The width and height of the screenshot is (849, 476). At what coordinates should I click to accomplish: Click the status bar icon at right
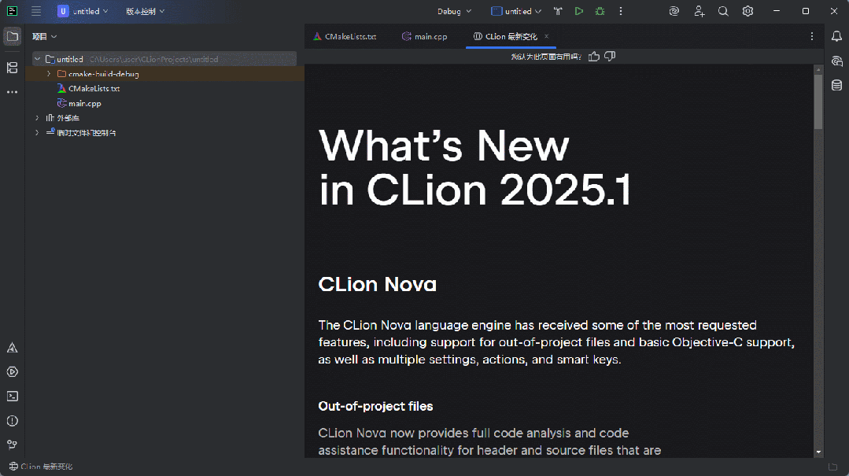click(x=832, y=467)
